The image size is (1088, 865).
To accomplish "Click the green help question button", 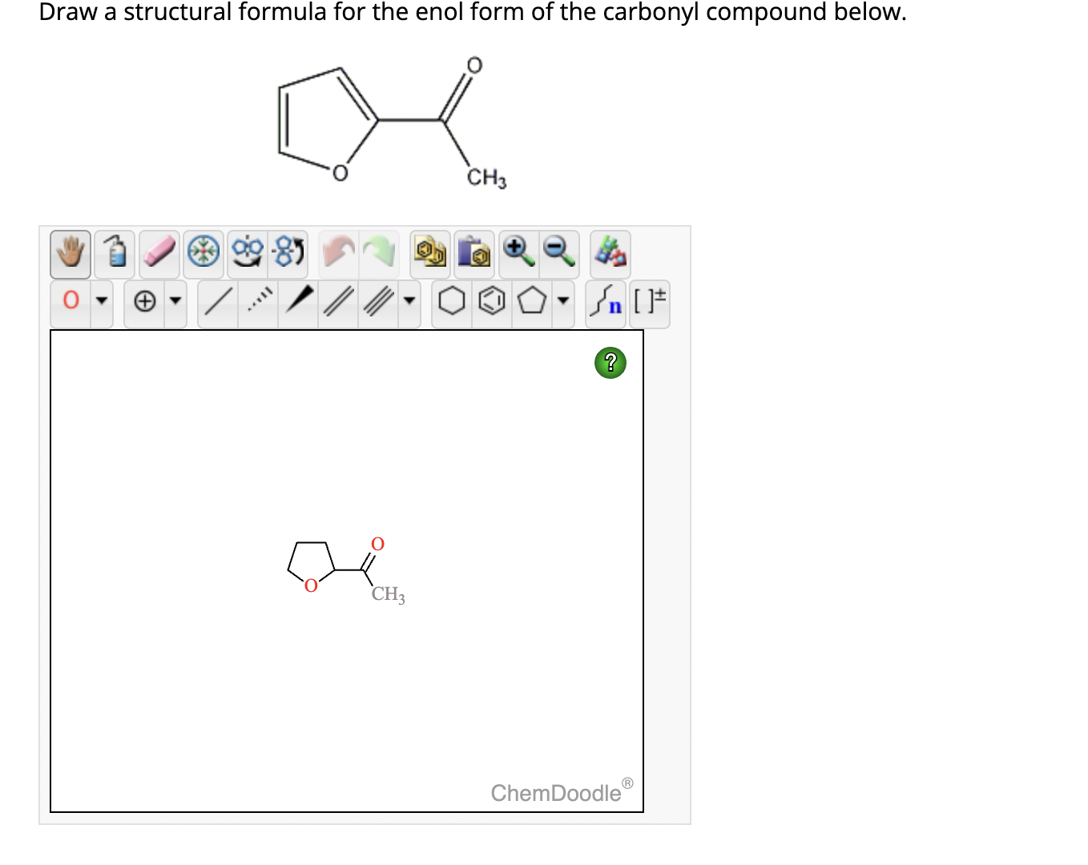I will pos(610,363).
